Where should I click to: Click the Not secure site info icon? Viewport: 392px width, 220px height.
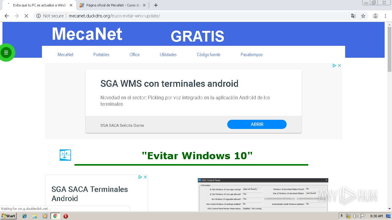tap(39, 16)
